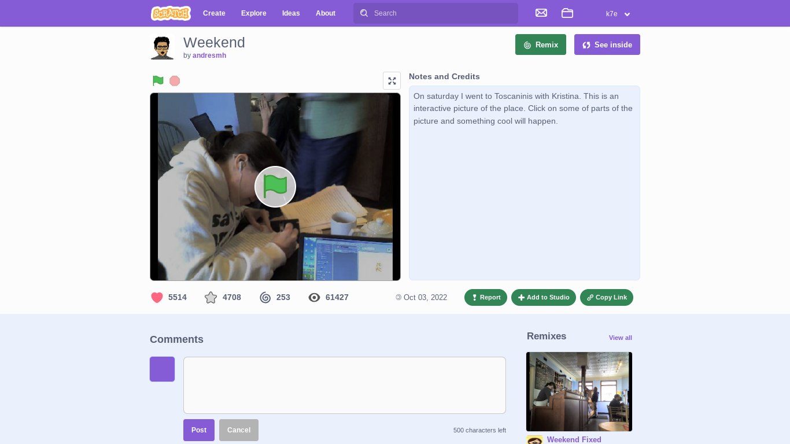The height and width of the screenshot is (444, 790).
Task: Open the Create menu item
Action: (214, 13)
